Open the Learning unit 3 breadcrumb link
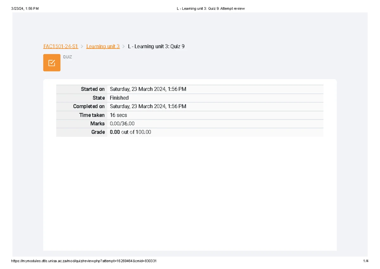The image size is (380, 269). (103, 46)
